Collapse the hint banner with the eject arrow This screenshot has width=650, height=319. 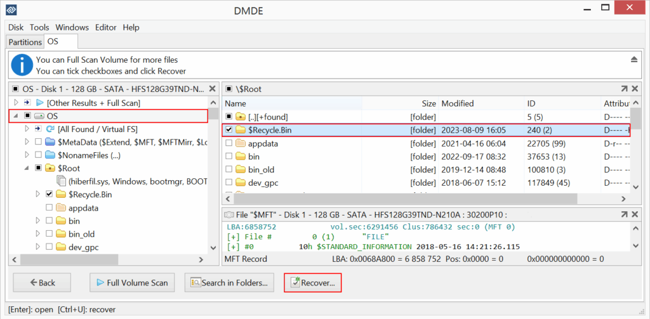point(633,59)
